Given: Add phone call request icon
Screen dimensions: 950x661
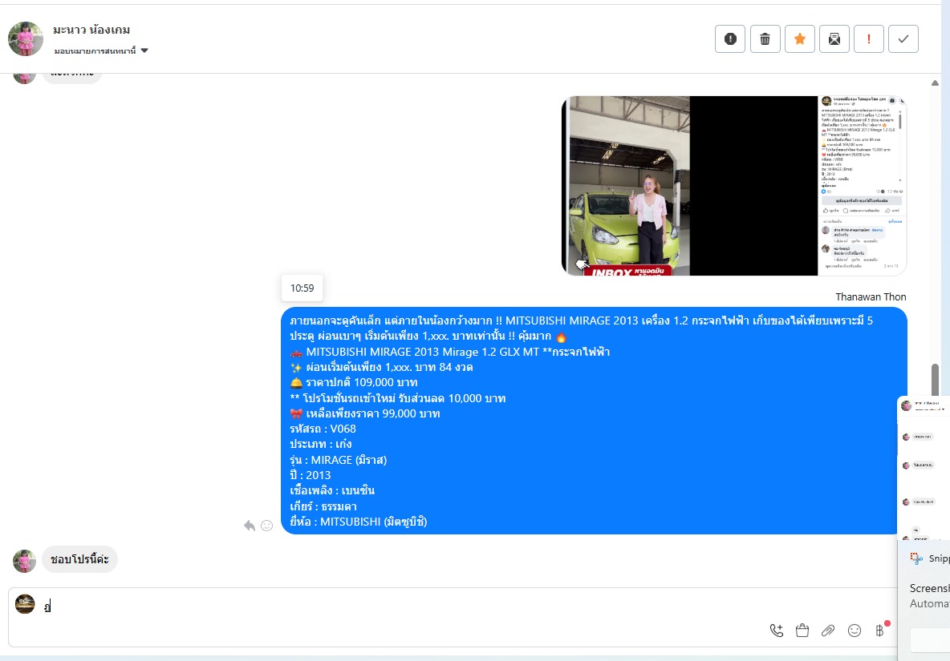Looking at the screenshot, I should pyautogui.click(x=776, y=631).
